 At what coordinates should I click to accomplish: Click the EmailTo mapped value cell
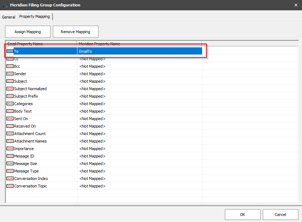(x=140, y=51)
